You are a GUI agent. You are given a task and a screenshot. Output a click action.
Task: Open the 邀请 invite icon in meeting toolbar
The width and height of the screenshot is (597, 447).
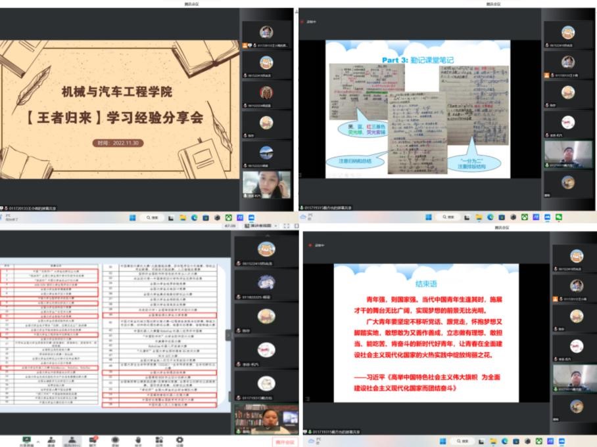coord(51,440)
